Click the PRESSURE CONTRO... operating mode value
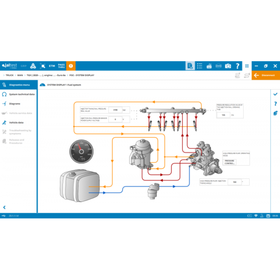Viewport: 280px width, 280px height. (x=230, y=162)
